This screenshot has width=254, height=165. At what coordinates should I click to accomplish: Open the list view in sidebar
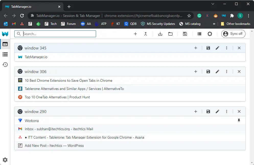coord(5,54)
